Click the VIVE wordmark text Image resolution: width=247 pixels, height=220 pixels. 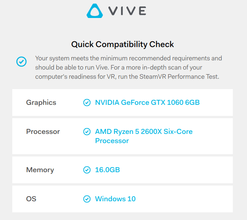[x=127, y=11]
